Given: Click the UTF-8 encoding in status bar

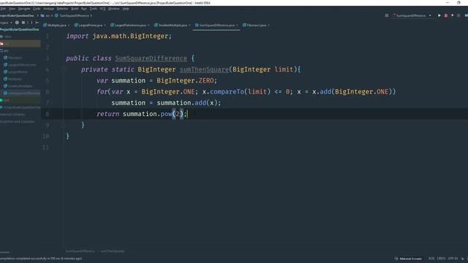Looking at the screenshot, I should pyautogui.click(x=453, y=259).
